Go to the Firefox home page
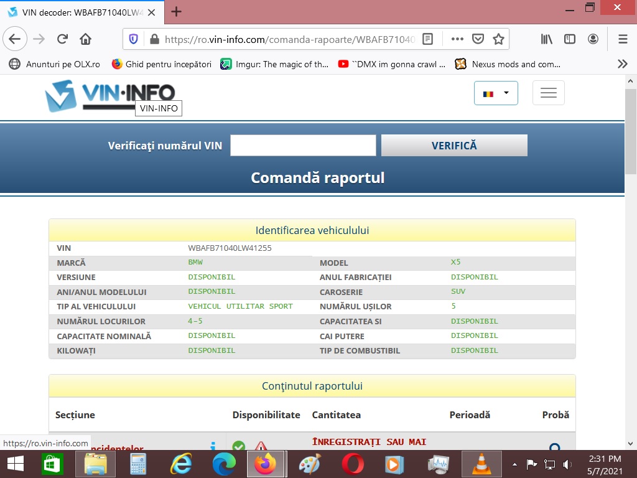 pyautogui.click(x=86, y=39)
